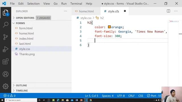Open the File menu
The image size is (182, 102).
(x=12, y=4)
